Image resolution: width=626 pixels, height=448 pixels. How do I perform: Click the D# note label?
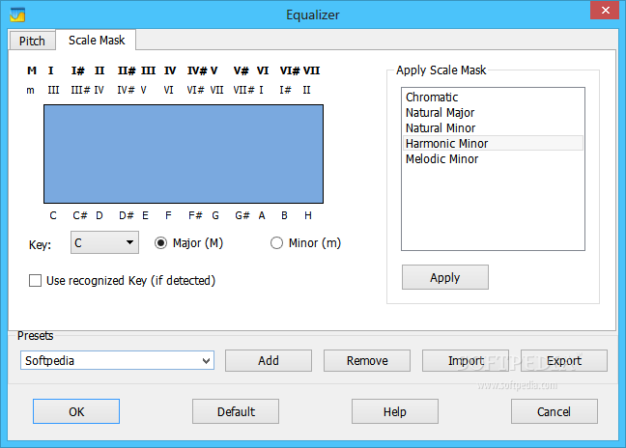click(127, 215)
